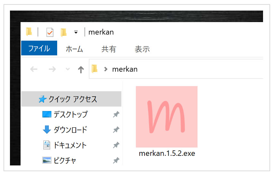Select クイック アクセス in the navigation pane
Image resolution: width=273 pixels, height=176 pixels.
click(x=71, y=99)
